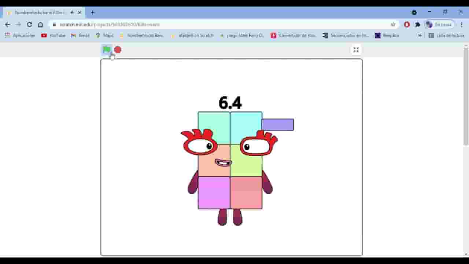
Task: Bookmark this page with the star icon
Action: tap(393, 25)
